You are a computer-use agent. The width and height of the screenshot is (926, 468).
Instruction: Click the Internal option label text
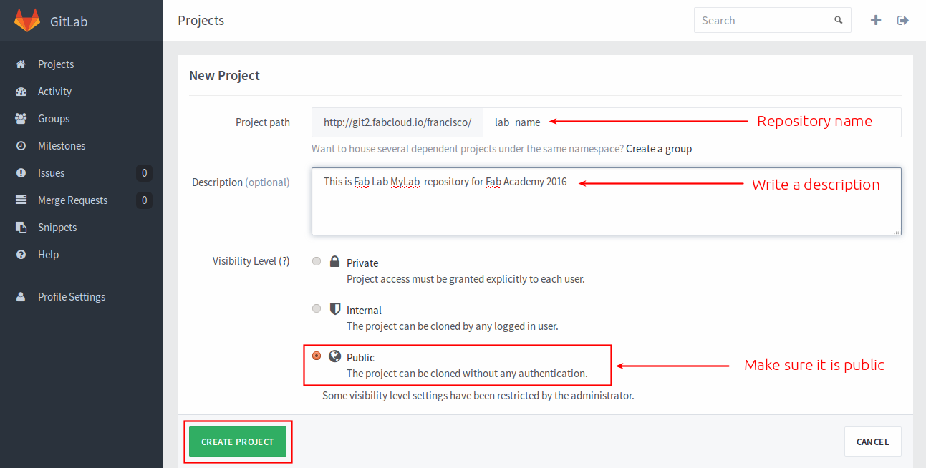click(x=364, y=310)
